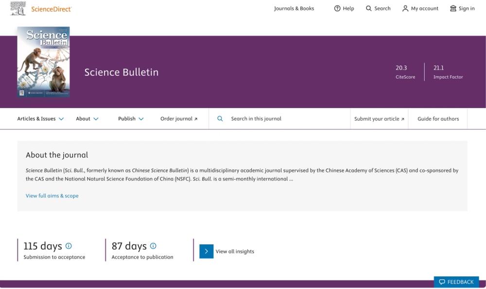
Task: Click the chevron beside Publish
Action: (141, 119)
